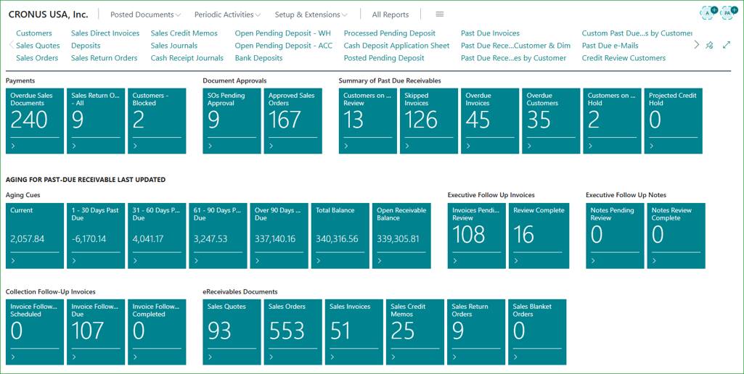The height and width of the screenshot is (374, 744).
Task: Open the Invoice Follow-Up Scheduled tile
Action: (35, 332)
